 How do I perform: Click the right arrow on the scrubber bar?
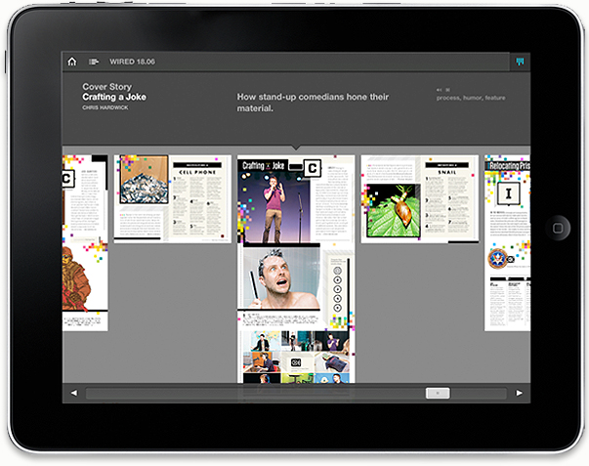point(519,393)
